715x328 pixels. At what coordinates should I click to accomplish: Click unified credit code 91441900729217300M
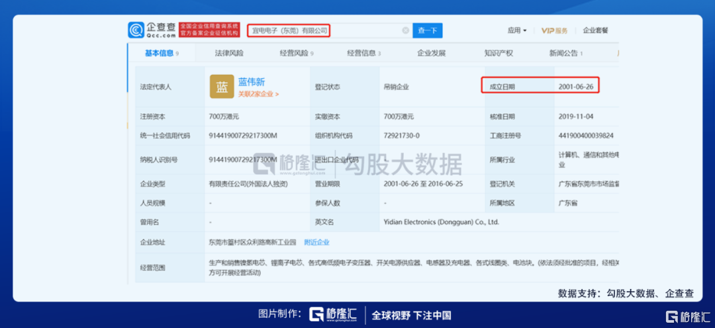point(243,136)
